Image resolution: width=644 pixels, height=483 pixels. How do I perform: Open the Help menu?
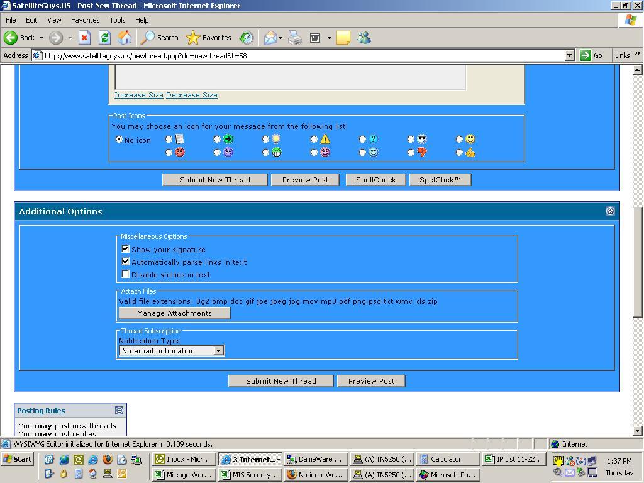point(142,20)
